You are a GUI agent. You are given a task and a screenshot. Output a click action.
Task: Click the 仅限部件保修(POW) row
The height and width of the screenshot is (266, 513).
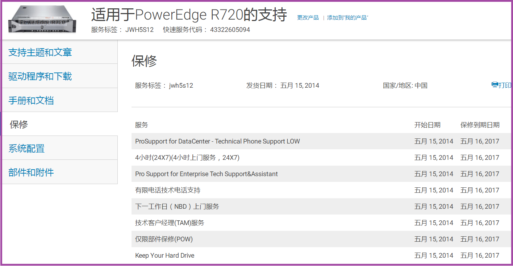[x=164, y=239]
